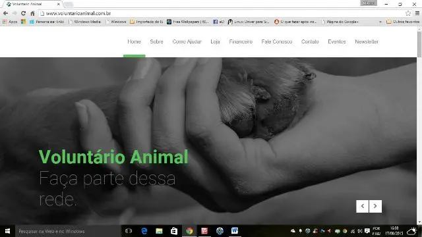The height and width of the screenshot is (237, 422).
Task: Launch Microsoft Edge from the taskbar
Action: 144,231
